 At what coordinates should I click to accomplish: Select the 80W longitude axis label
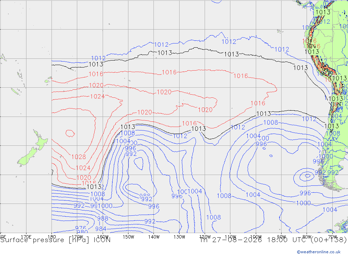pos(307,237)
